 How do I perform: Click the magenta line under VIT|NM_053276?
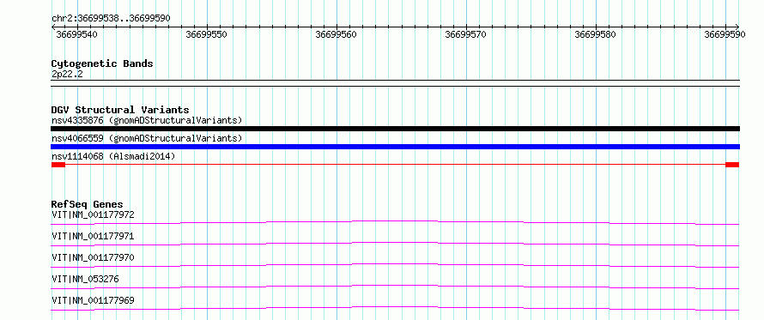[395, 287]
